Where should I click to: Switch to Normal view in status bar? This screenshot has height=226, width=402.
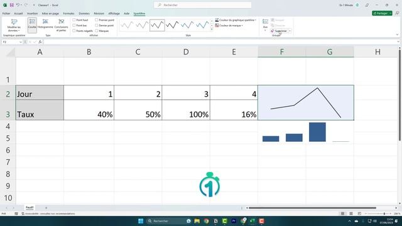342,213
